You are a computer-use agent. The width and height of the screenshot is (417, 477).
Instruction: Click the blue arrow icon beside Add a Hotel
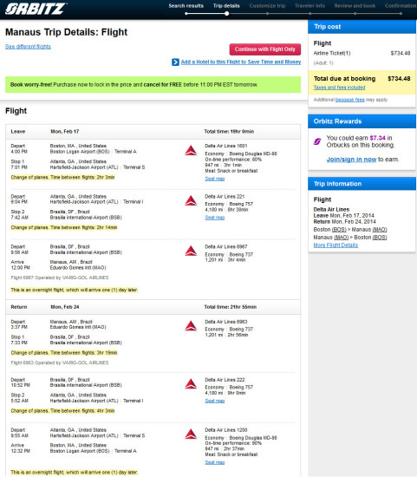click(175, 62)
